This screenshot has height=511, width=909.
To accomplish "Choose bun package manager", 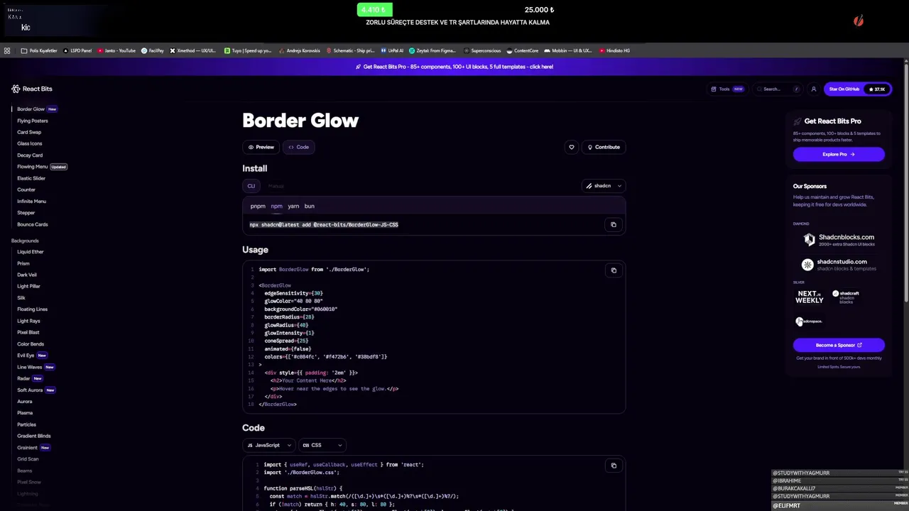I will [x=309, y=206].
